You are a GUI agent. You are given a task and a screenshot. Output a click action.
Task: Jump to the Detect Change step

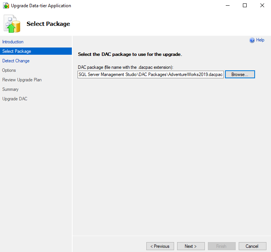point(16,61)
